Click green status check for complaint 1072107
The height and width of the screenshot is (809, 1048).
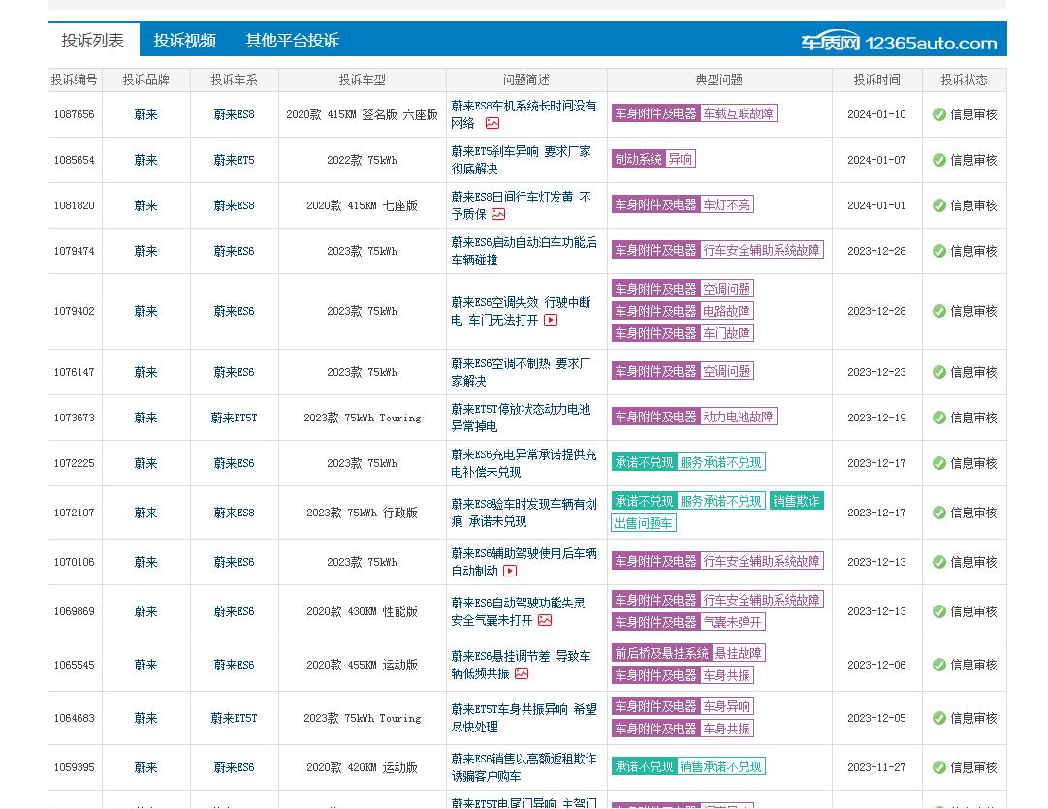(x=939, y=513)
